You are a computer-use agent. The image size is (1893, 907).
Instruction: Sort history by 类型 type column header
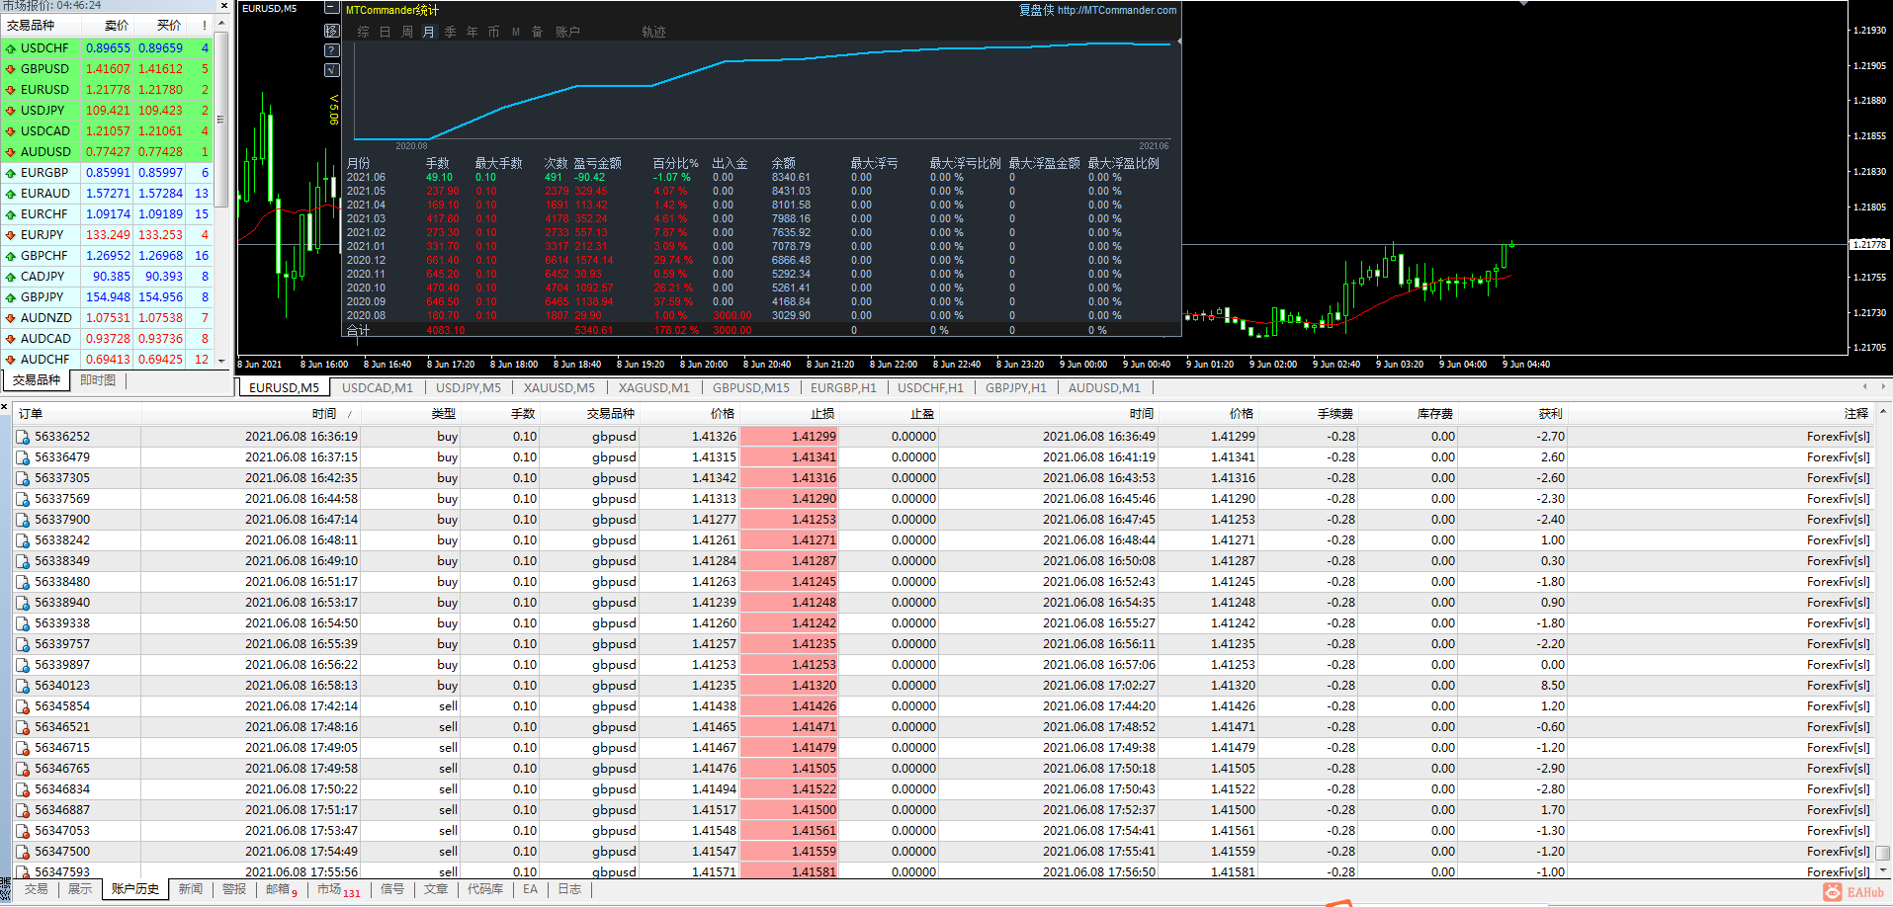410,414
